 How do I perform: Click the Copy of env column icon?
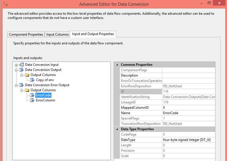coord(32,80)
